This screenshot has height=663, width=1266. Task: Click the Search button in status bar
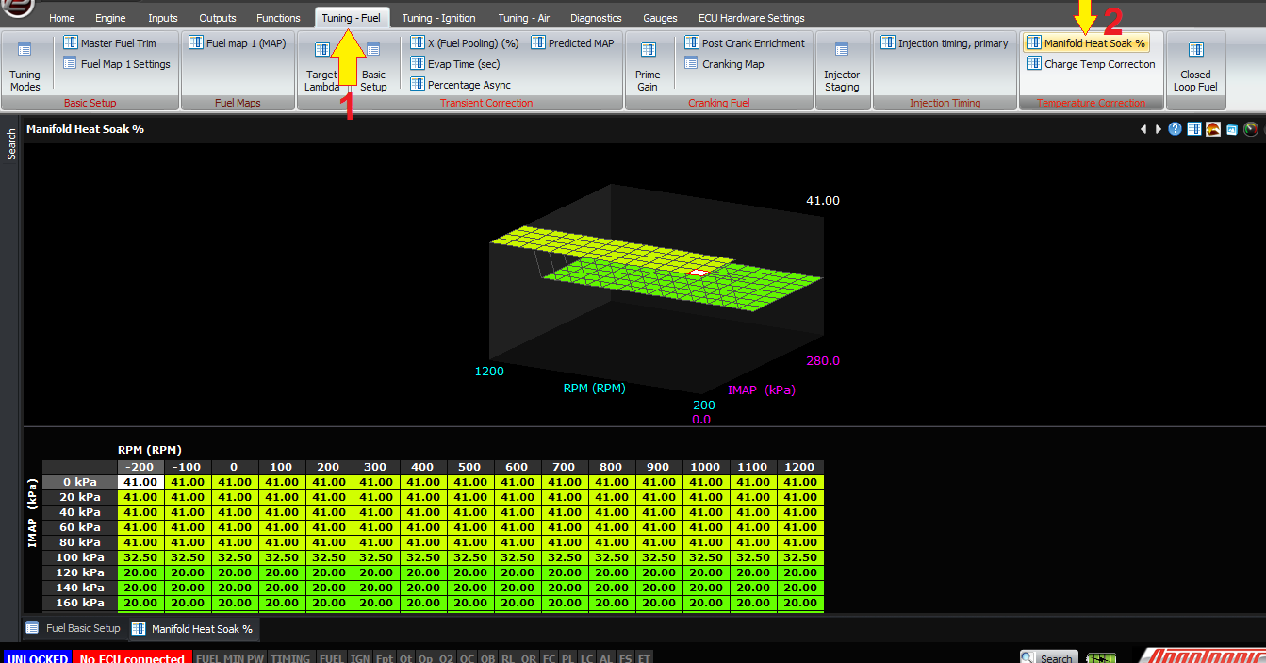click(1049, 658)
